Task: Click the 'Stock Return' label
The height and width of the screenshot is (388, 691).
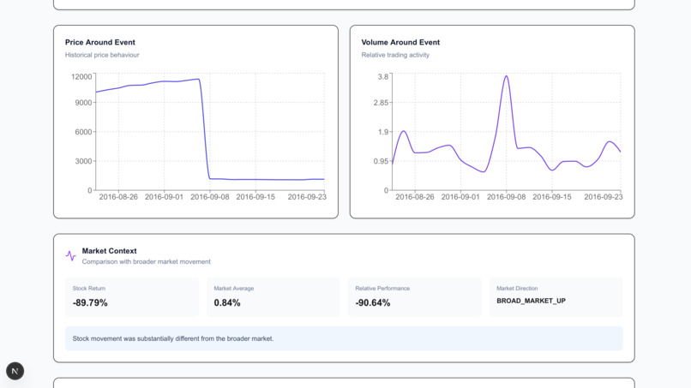Action: [x=88, y=289]
